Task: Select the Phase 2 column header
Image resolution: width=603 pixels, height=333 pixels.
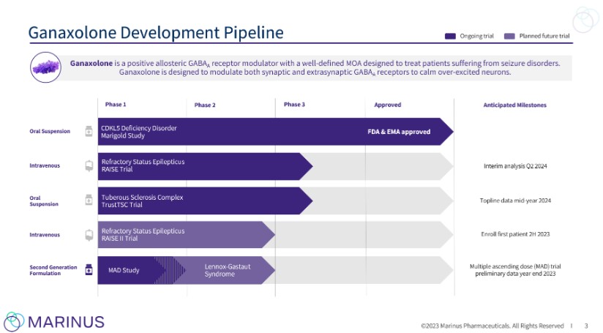Action: [205, 105]
